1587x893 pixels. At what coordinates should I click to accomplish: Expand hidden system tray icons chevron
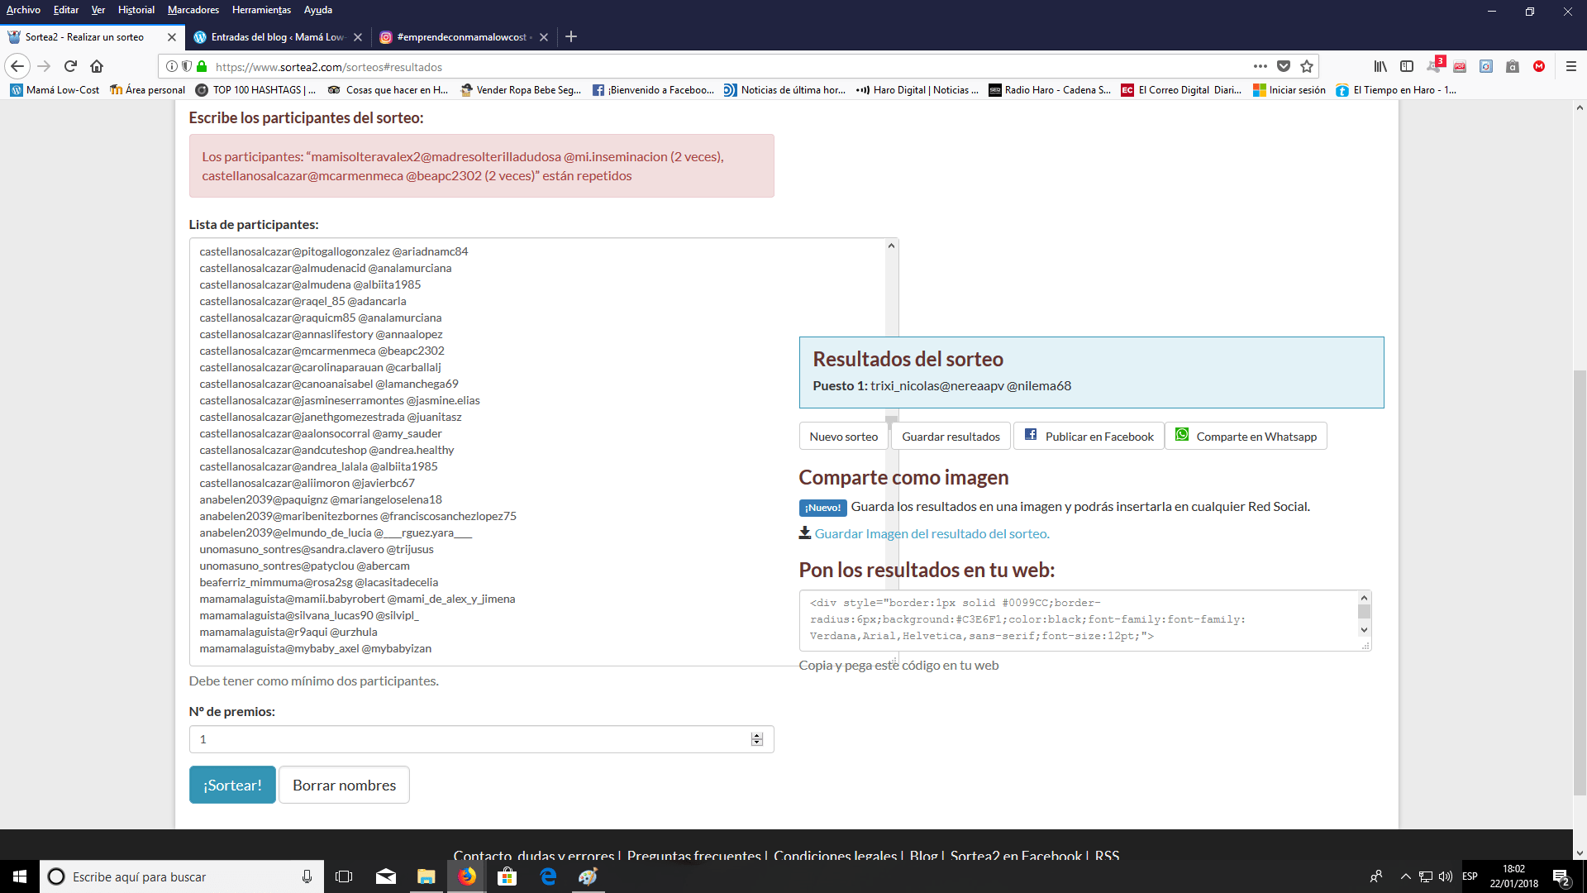click(x=1405, y=876)
